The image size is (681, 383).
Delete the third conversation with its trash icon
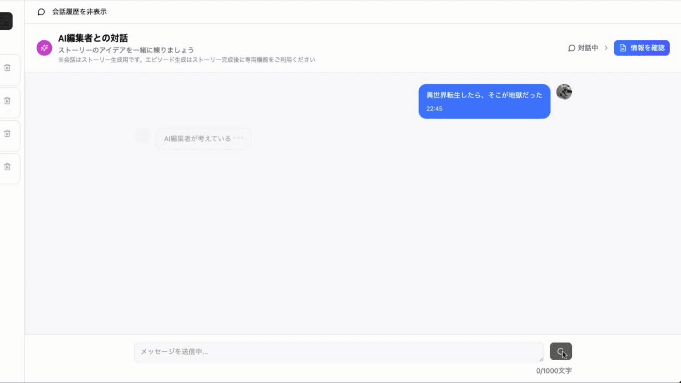(x=7, y=134)
